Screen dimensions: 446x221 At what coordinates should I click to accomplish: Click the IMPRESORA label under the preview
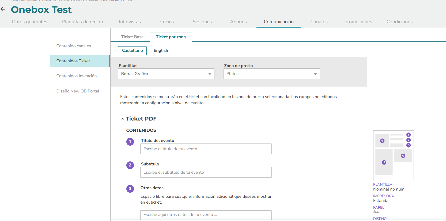click(x=383, y=196)
